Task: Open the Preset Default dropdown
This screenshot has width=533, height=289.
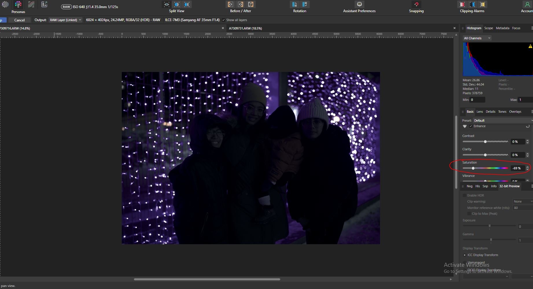Action: tap(503, 121)
